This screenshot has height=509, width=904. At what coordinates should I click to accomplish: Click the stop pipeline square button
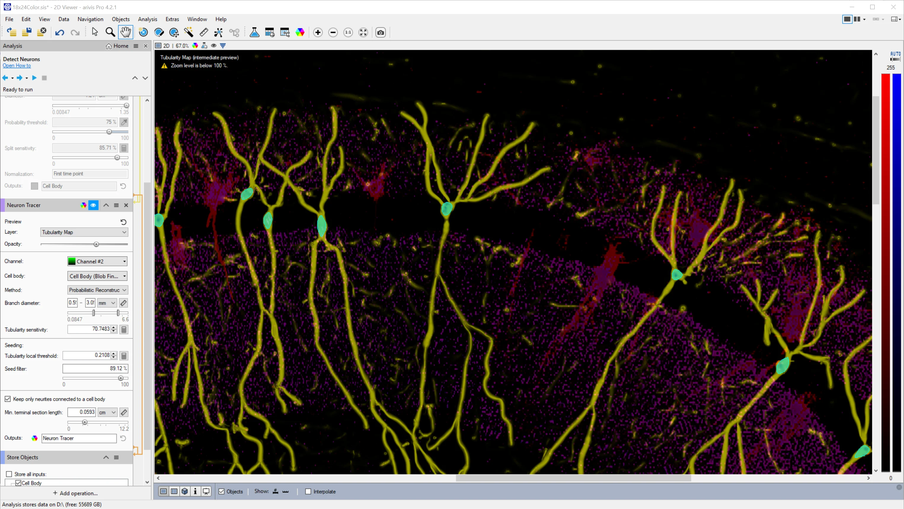[x=44, y=78]
